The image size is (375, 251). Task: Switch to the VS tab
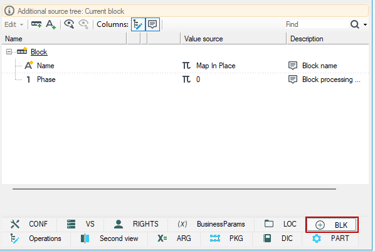tap(80, 224)
